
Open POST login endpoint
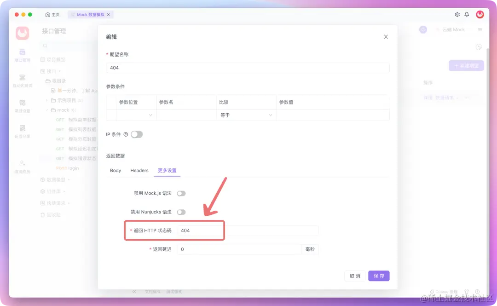pos(68,168)
